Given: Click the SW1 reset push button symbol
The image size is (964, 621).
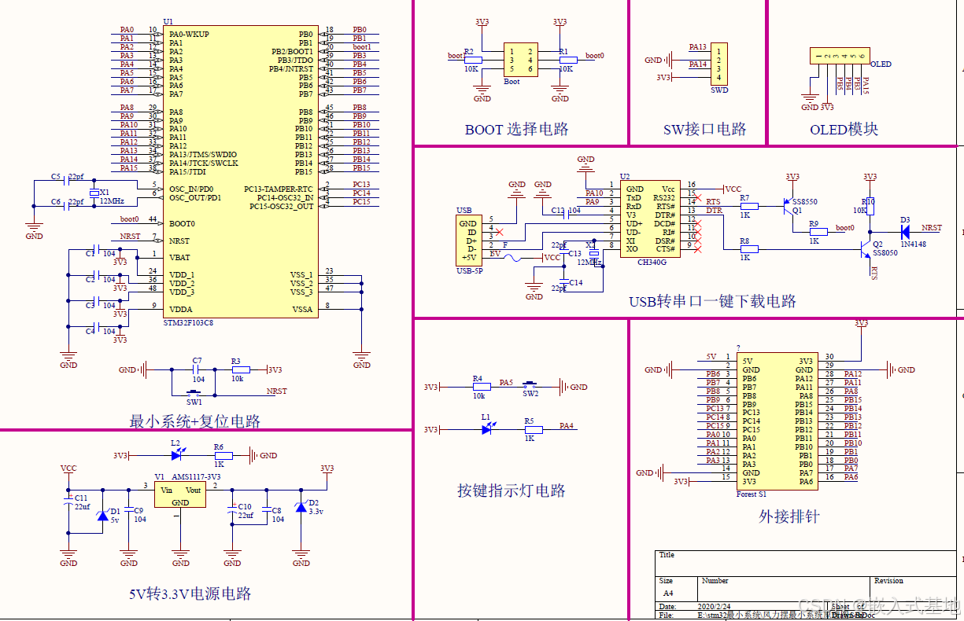Looking at the screenshot, I should 193,393.
